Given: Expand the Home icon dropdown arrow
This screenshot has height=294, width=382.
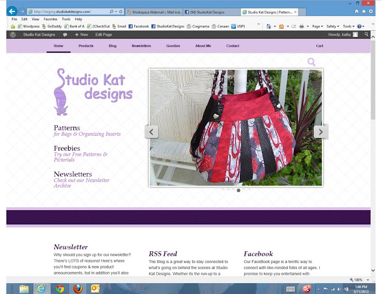Looking at the screenshot, I should [275, 26].
